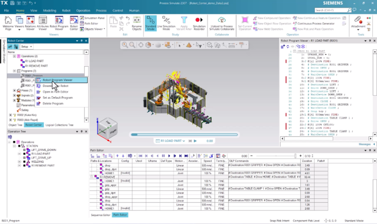Select Robot Program Viewer from context menu
This screenshot has width=377, height=224.
tap(57, 80)
